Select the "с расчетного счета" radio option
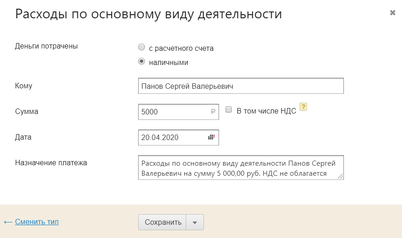The image size is (402, 238). [x=141, y=48]
